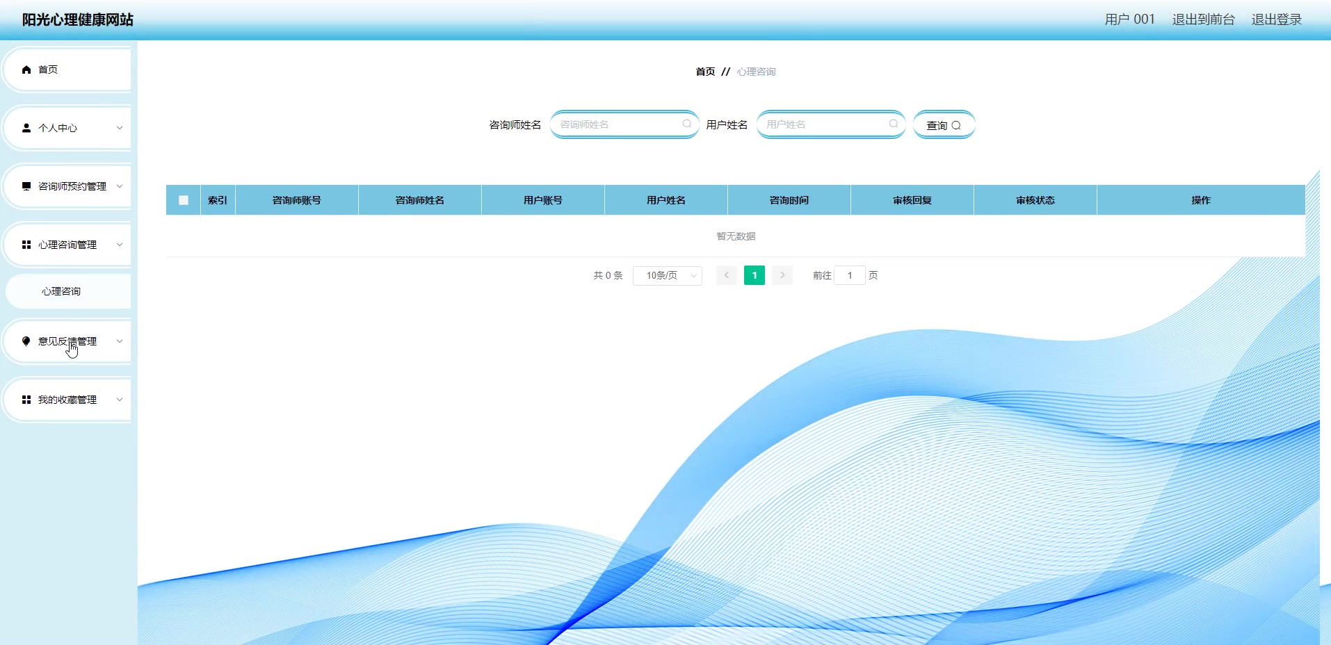Click the 首页 breadcrumb link
1331x645 pixels.
tap(705, 72)
